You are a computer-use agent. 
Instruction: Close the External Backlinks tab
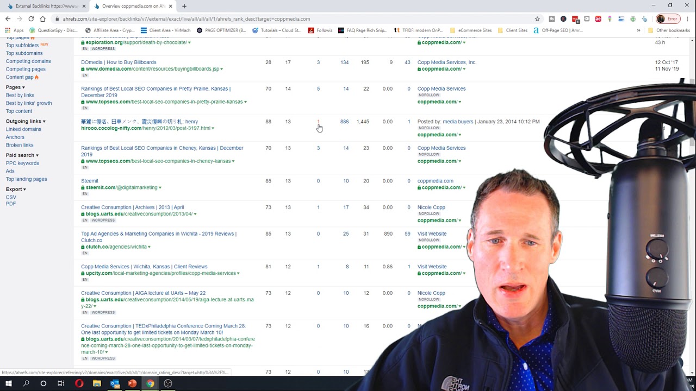point(83,6)
